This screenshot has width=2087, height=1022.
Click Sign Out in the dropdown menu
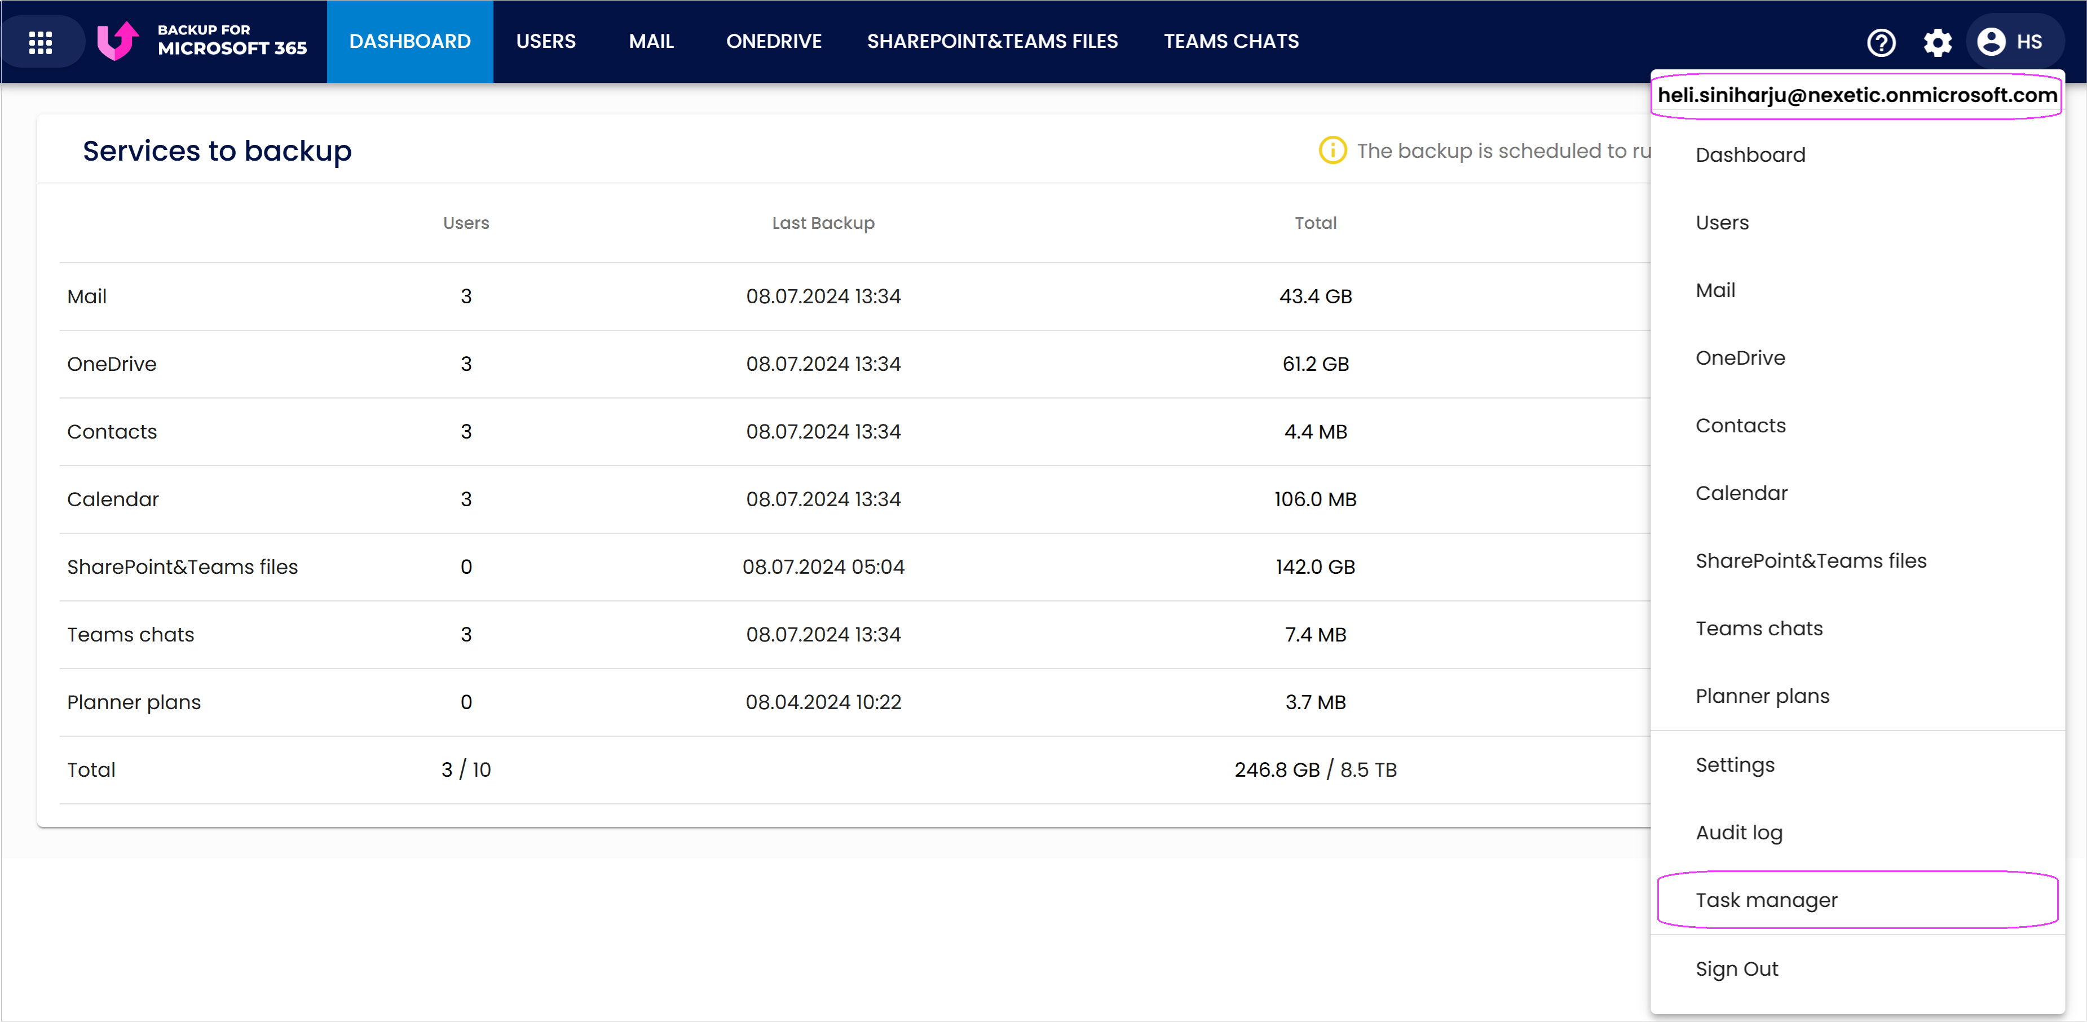(1857, 968)
